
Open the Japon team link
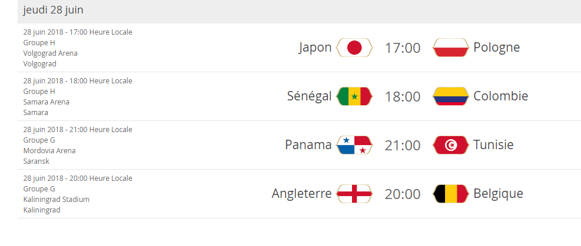[x=315, y=48]
